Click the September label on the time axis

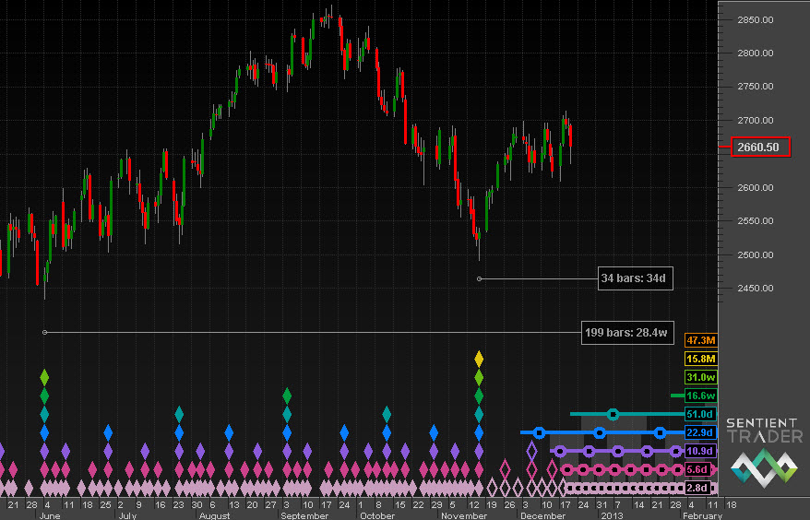point(304,516)
